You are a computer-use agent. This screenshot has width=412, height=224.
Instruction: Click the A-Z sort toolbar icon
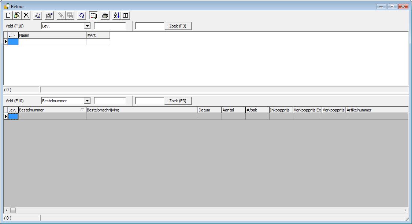pos(116,15)
